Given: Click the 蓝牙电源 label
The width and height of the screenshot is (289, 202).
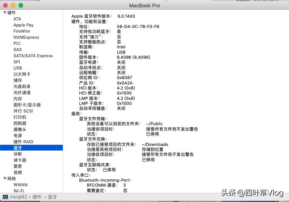Looking at the screenshot, I should [x=89, y=62].
